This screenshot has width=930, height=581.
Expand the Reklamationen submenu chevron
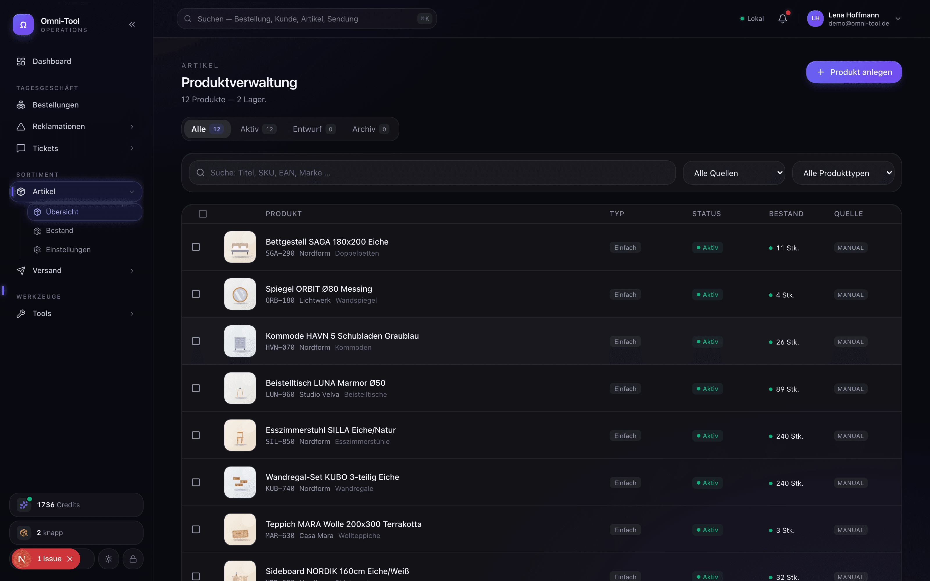132,126
